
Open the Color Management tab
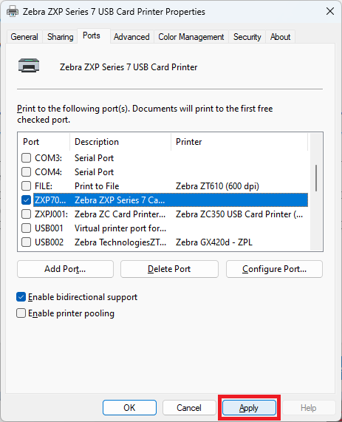pos(191,37)
